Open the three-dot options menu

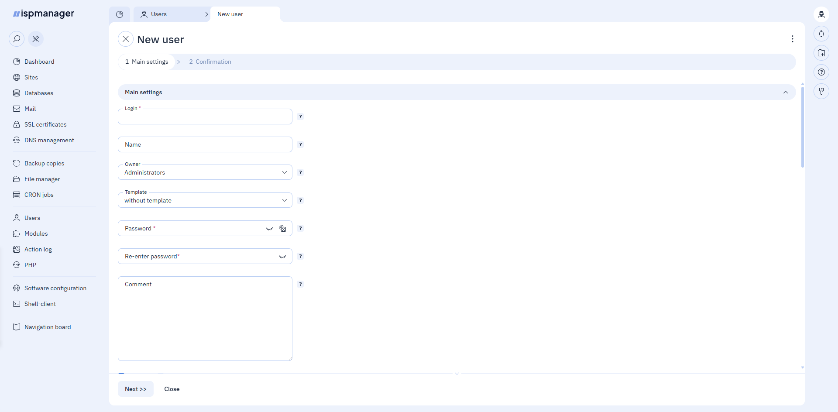tap(793, 39)
